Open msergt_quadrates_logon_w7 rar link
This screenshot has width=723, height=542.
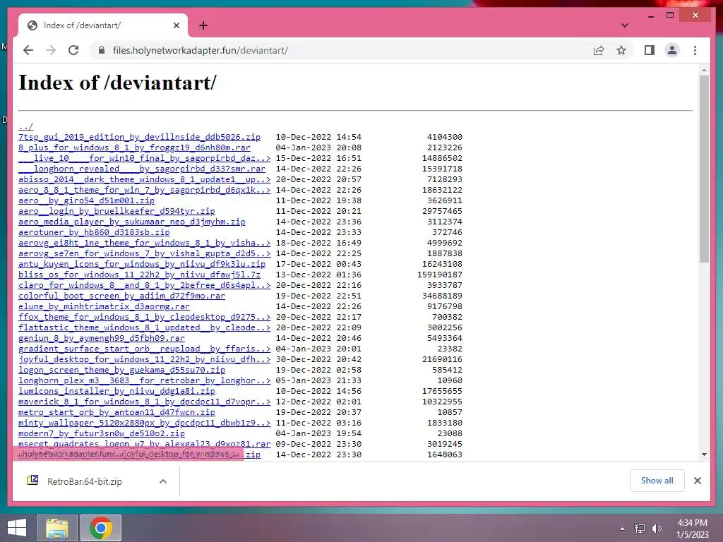(144, 444)
